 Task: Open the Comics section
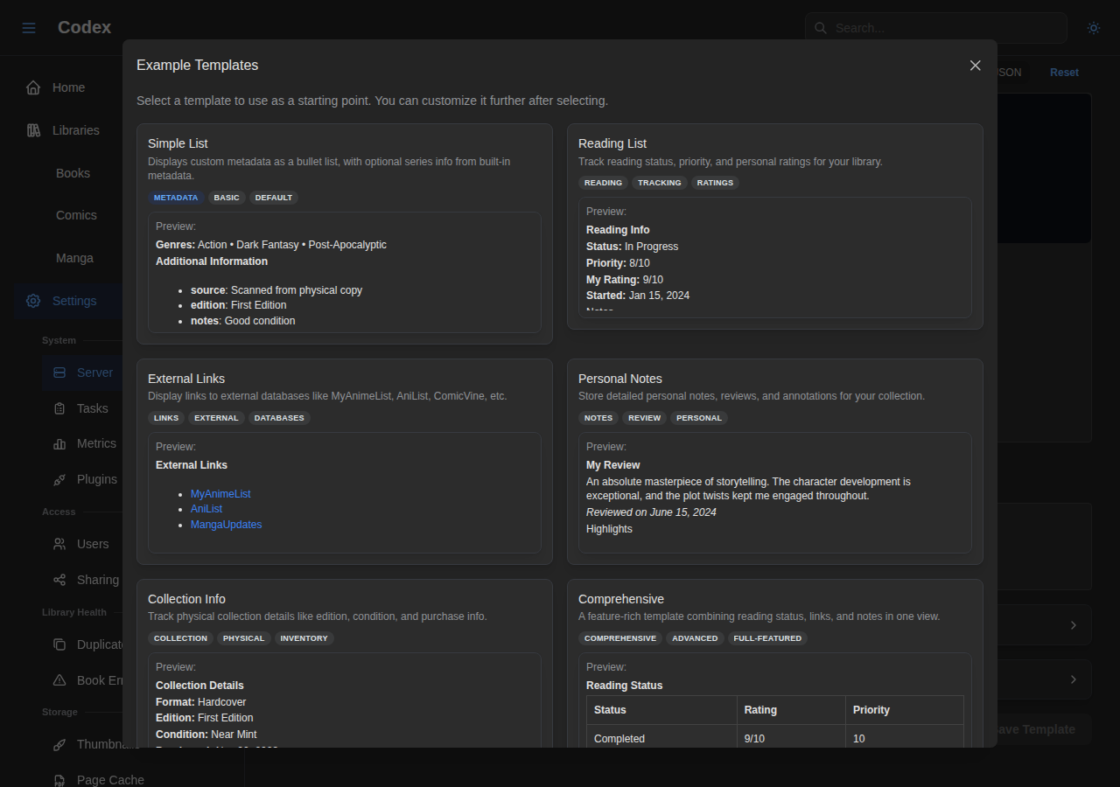coord(76,215)
